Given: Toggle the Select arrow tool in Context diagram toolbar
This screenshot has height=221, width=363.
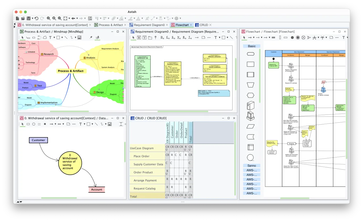Looking at the screenshot, I should click(22, 124).
